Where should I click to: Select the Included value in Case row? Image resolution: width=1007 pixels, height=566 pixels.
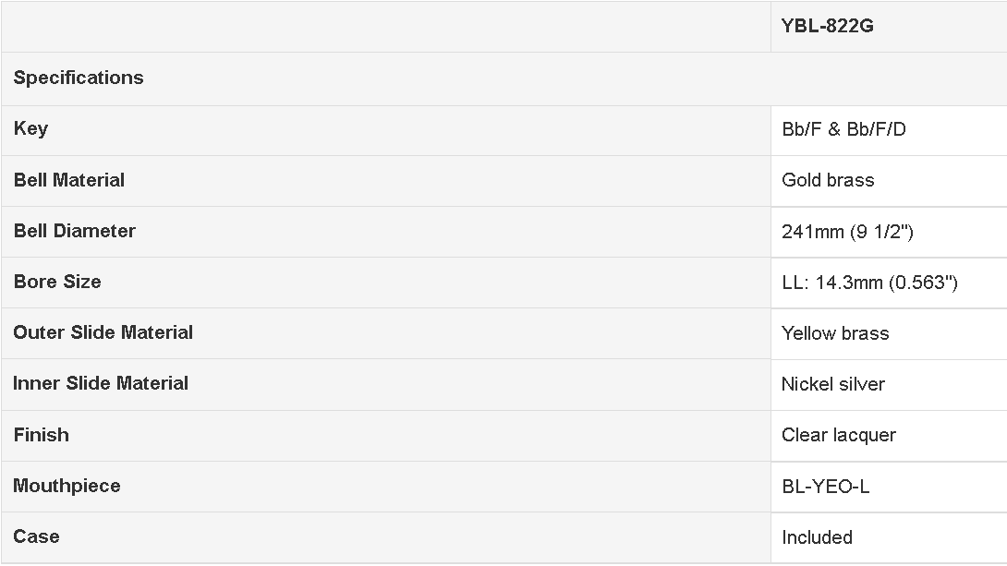click(817, 537)
